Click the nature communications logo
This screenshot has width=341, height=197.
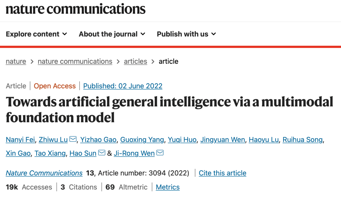click(x=75, y=9)
